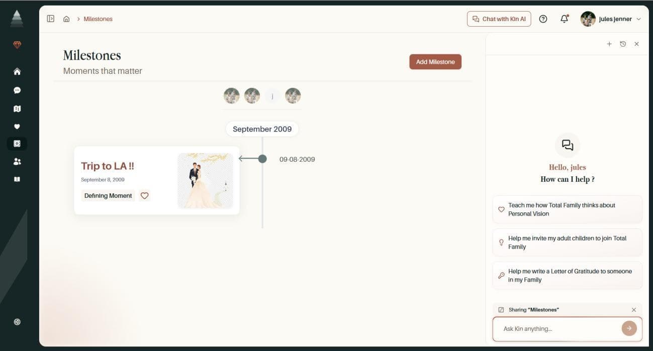Click the 'Hello, jules' greeting text
The height and width of the screenshot is (351, 653).
coord(568,167)
